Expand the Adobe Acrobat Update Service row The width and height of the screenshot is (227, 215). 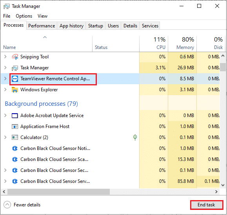point(5,116)
